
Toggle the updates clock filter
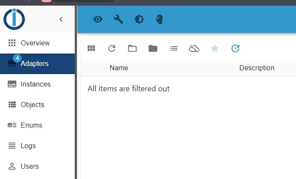tap(235, 48)
